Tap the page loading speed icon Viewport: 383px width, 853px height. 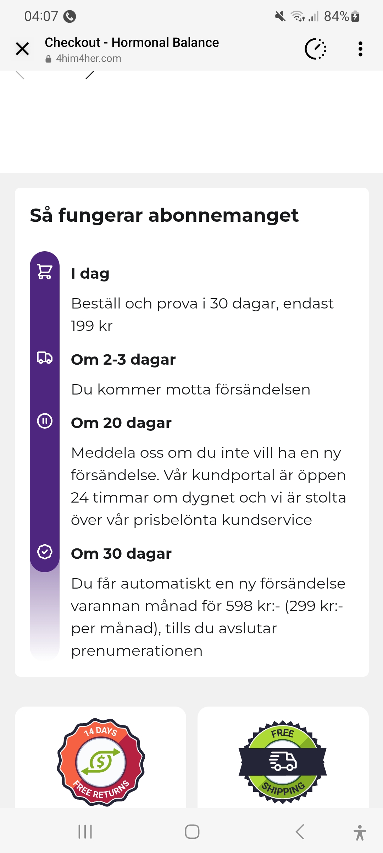(x=315, y=49)
